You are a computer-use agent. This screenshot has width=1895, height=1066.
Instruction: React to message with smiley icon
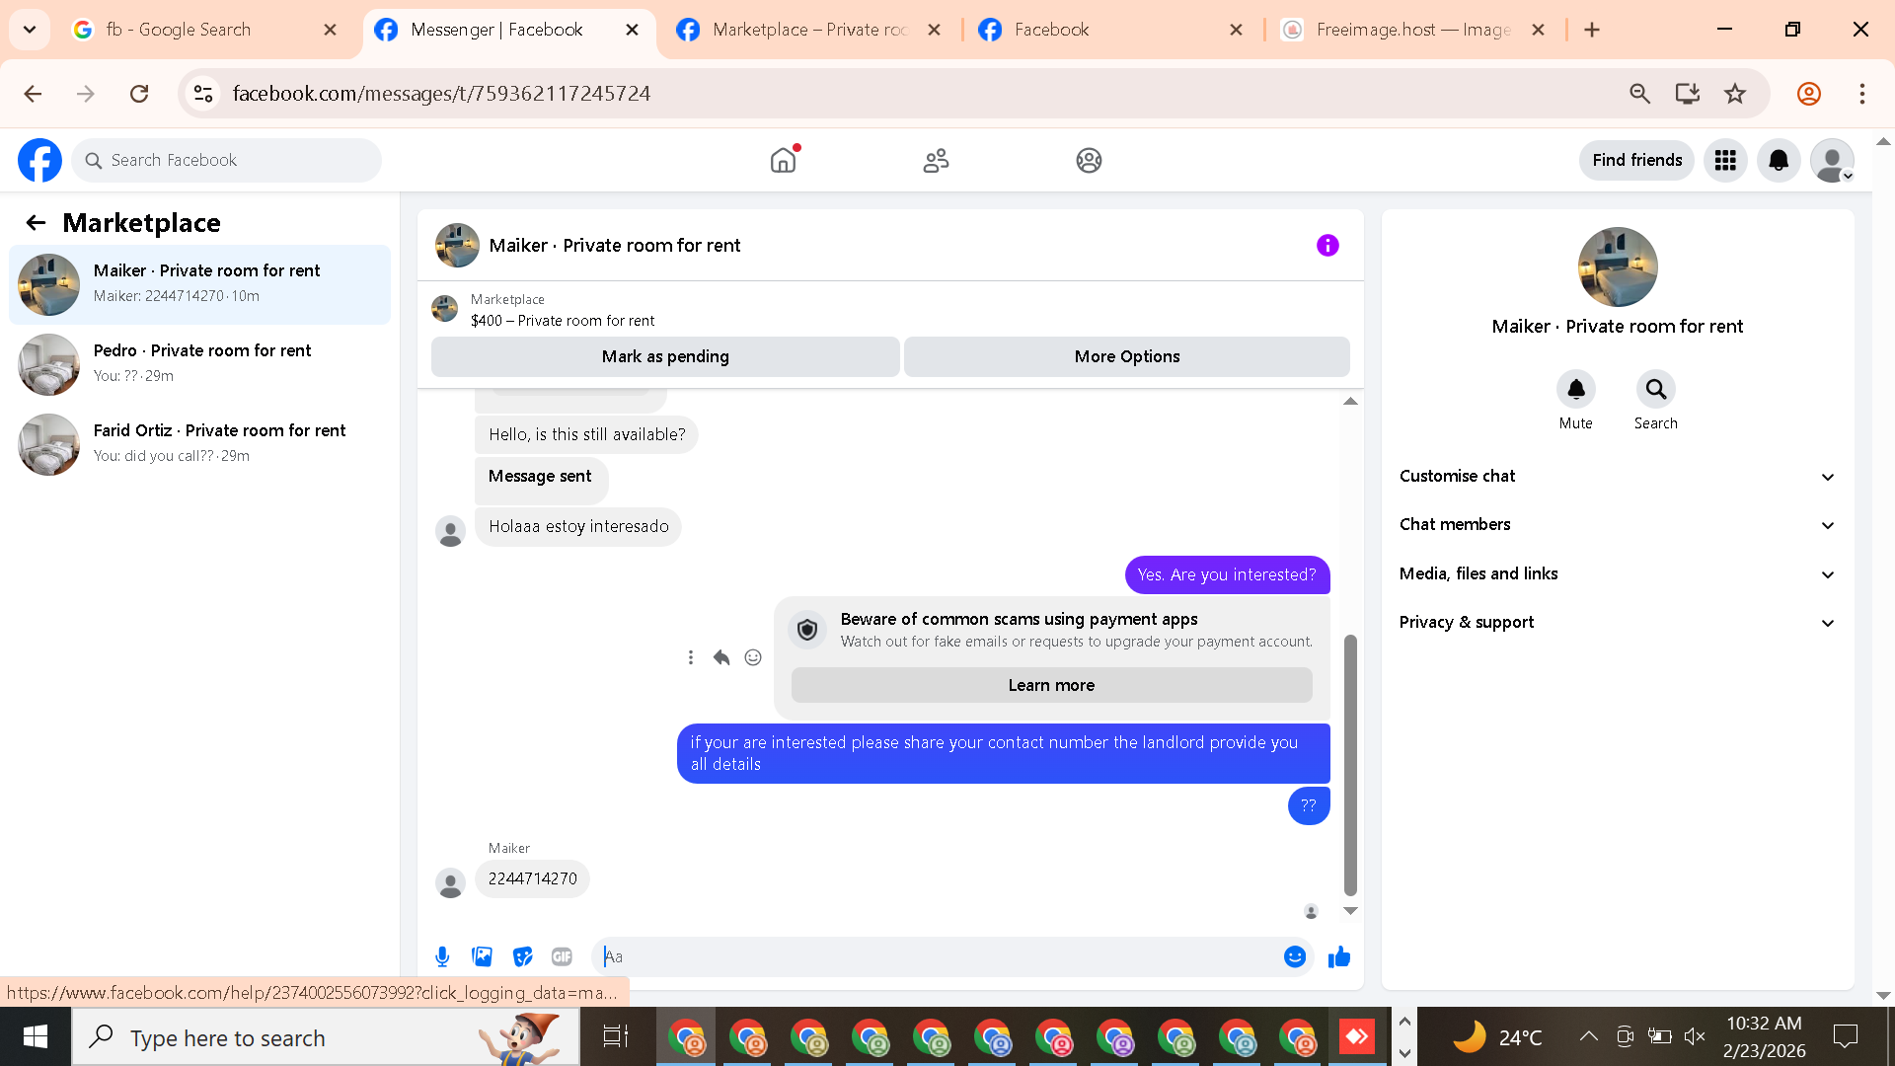coord(753,657)
